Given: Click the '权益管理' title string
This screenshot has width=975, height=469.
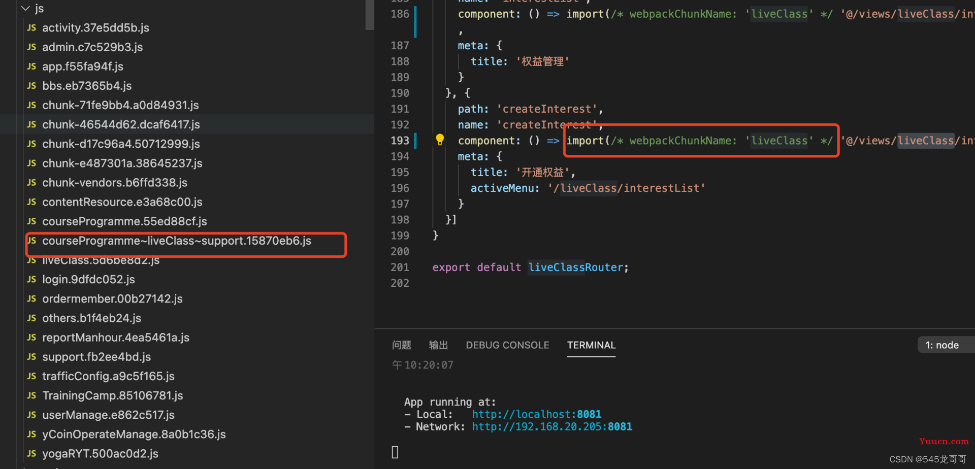Looking at the screenshot, I should click(x=542, y=61).
